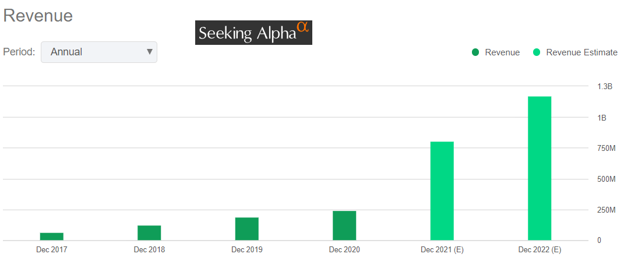Click the Seeking Alpha logo
Image resolution: width=624 pixels, height=261 pixels.
[x=253, y=33]
